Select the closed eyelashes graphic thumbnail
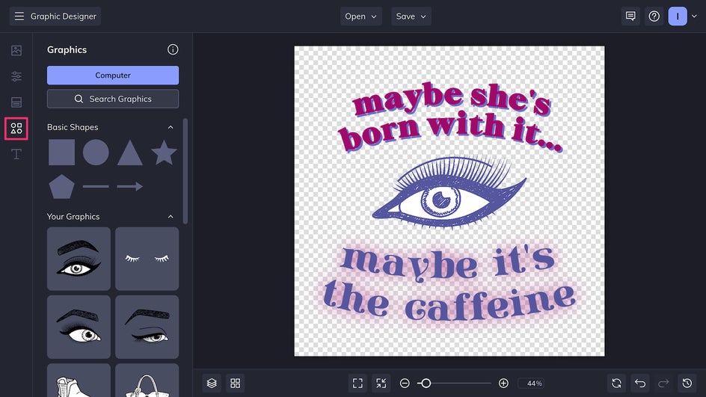Screen dimensions: 706x397 147,259
